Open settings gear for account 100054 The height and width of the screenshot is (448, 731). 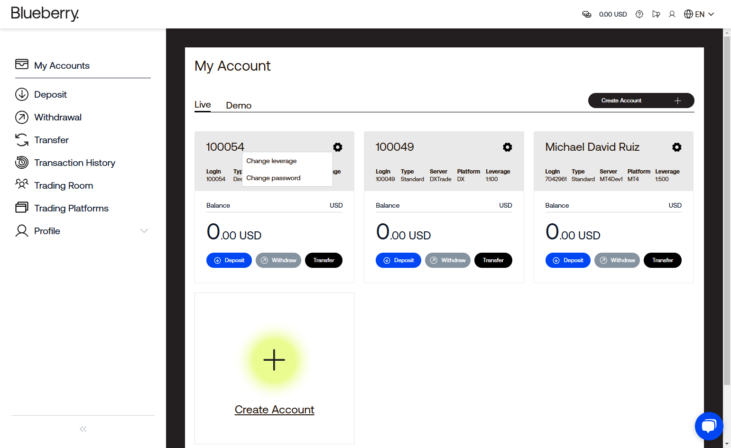point(338,147)
